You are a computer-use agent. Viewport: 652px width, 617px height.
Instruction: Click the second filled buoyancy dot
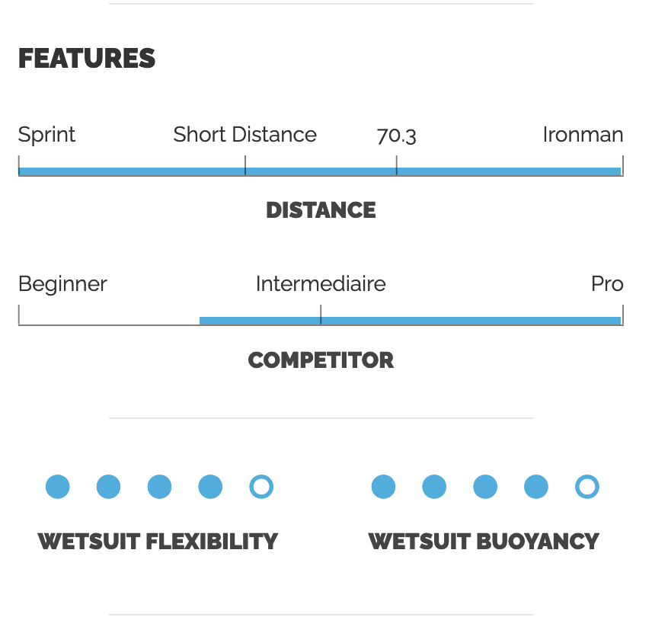coord(434,487)
